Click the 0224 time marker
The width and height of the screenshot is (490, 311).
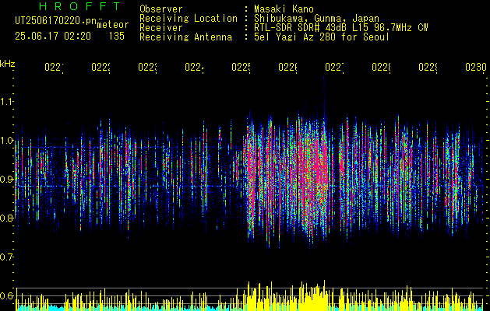(x=194, y=68)
